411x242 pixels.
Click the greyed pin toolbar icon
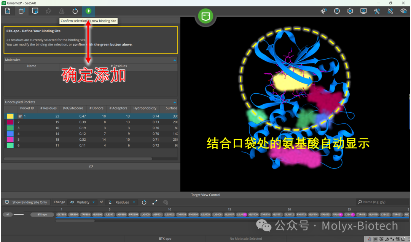[x=48, y=11]
